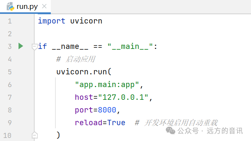Click the 8000 port number
This screenshot has height=141, width=251.
(107, 110)
